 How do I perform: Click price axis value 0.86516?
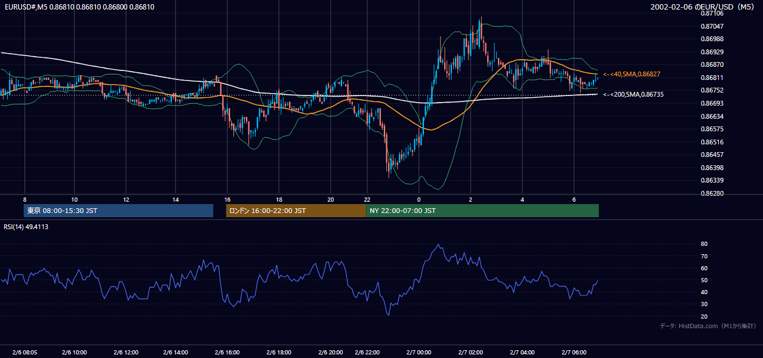tap(712, 142)
